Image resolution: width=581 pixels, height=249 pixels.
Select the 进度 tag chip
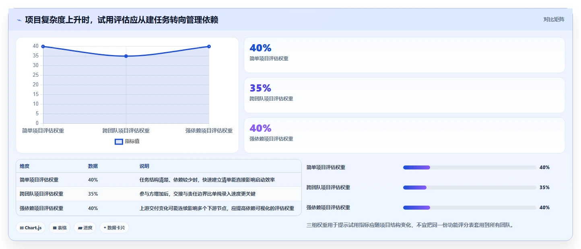[x=85, y=228]
